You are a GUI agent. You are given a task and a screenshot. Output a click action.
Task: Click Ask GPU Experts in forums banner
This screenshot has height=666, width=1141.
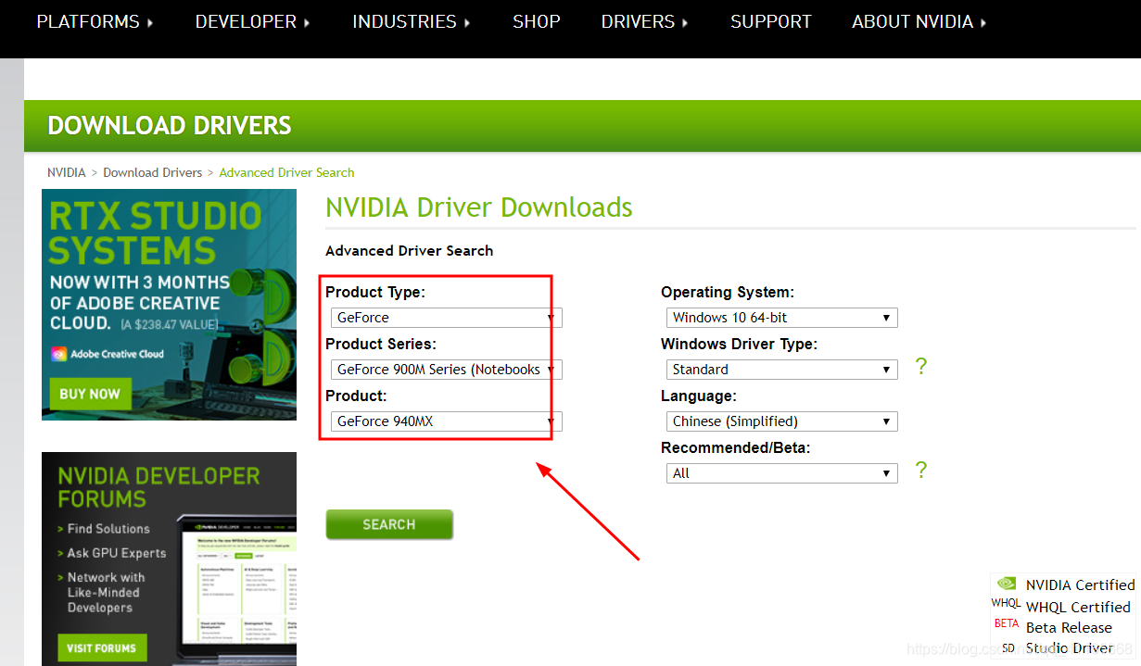tap(117, 553)
